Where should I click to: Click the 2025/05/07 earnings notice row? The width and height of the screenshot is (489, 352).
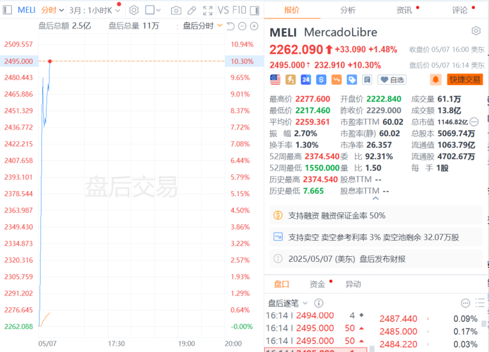tap(376, 259)
